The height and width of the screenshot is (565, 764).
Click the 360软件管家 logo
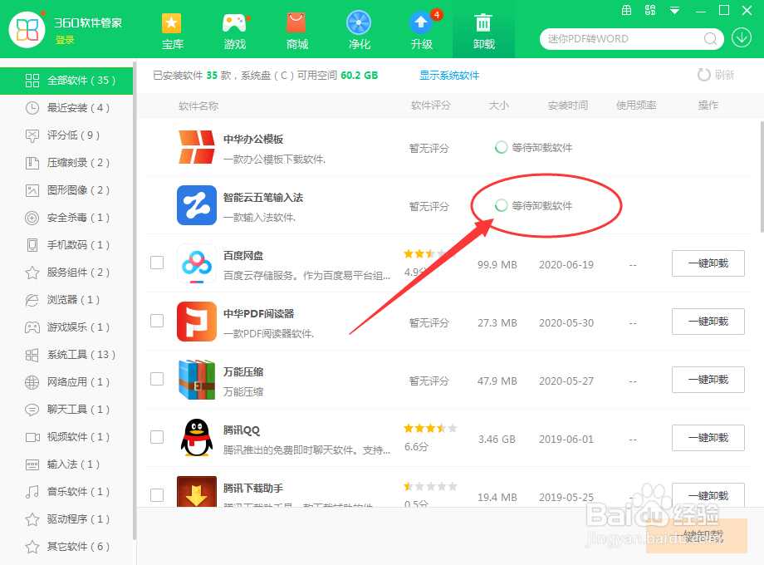(x=27, y=30)
